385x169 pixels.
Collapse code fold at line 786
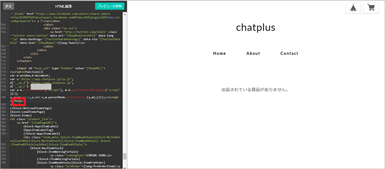coord(8,119)
